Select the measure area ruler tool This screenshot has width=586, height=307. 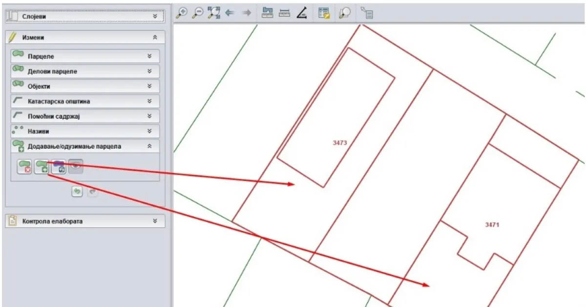click(x=267, y=13)
